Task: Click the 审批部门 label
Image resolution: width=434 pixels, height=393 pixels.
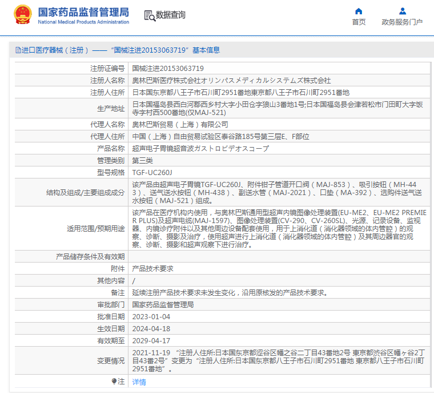Action: click(x=111, y=304)
